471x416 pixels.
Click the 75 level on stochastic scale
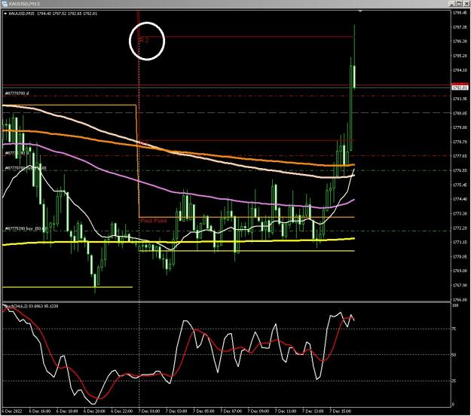(454, 329)
